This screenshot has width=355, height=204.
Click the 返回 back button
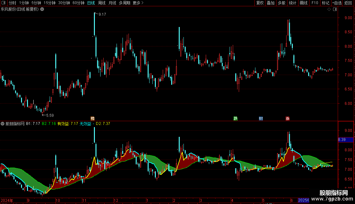click(x=348, y=3)
